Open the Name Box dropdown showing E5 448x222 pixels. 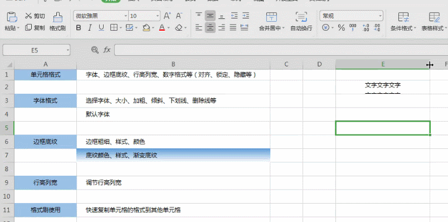tap(68, 50)
